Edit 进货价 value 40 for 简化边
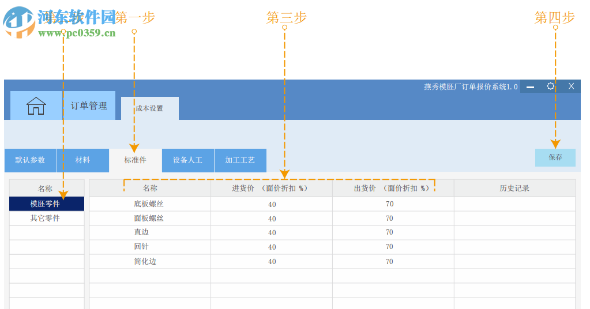The image size is (590, 309). click(271, 261)
